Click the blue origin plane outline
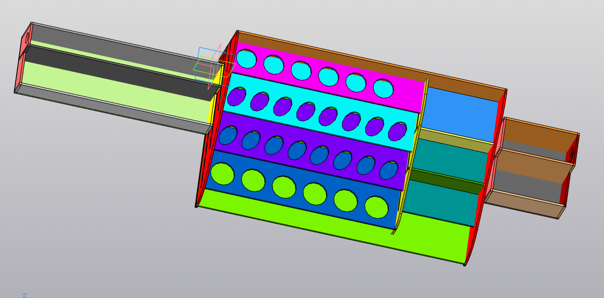604x298 pixels. [208, 49]
